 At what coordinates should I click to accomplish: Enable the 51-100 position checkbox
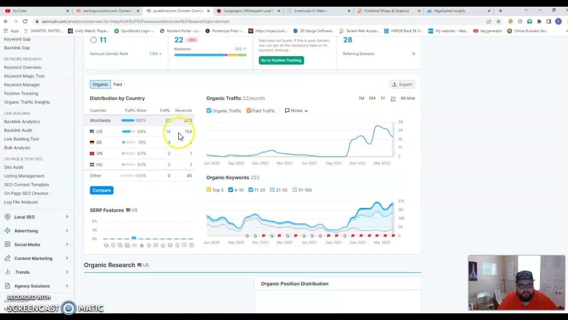(295, 190)
